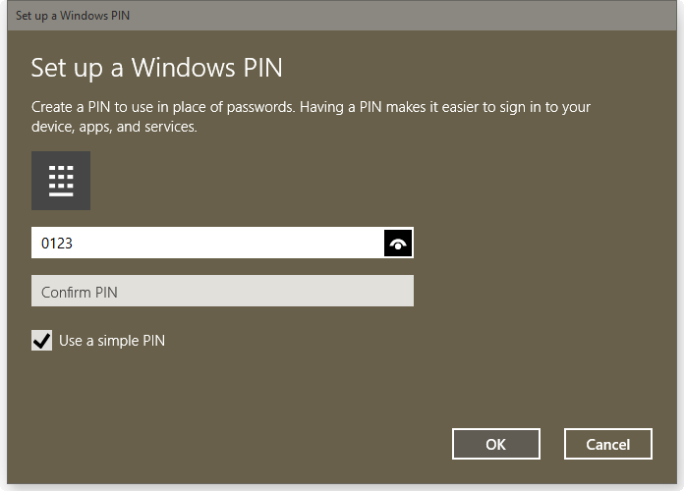This screenshot has height=491, width=684.
Task: Cancel the Windows PIN setup
Action: (607, 444)
